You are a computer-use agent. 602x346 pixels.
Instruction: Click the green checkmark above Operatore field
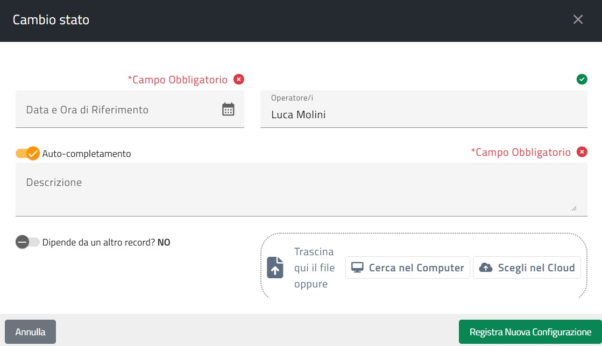click(x=582, y=80)
